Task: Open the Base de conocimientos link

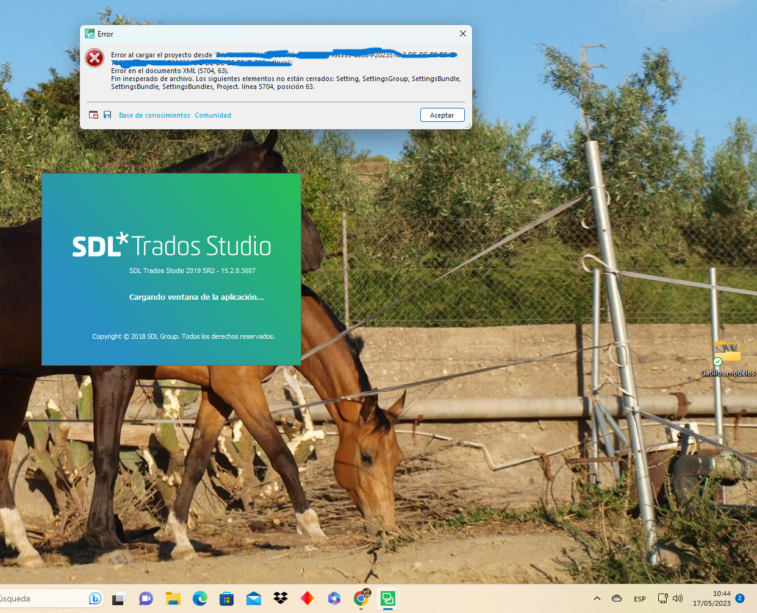Action: [x=154, y=115]
